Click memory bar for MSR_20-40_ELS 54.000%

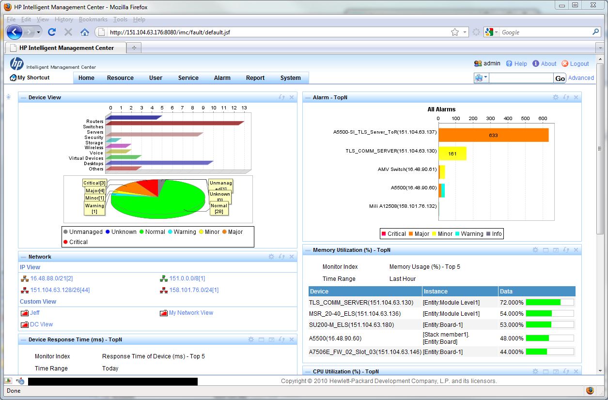pyautogui.click(x=549, y=313)
